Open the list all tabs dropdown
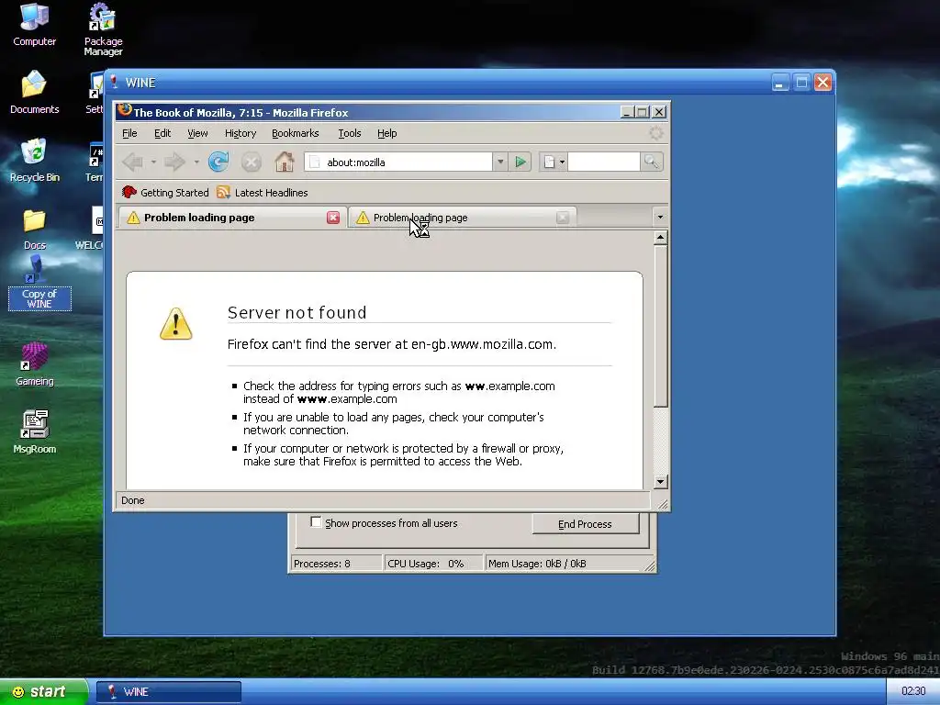Image resolution: width=940 pixels, height=705 pixels. (660, 217)
